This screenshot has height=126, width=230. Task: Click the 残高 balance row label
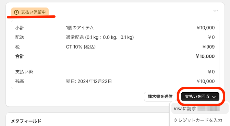point(20,81)
